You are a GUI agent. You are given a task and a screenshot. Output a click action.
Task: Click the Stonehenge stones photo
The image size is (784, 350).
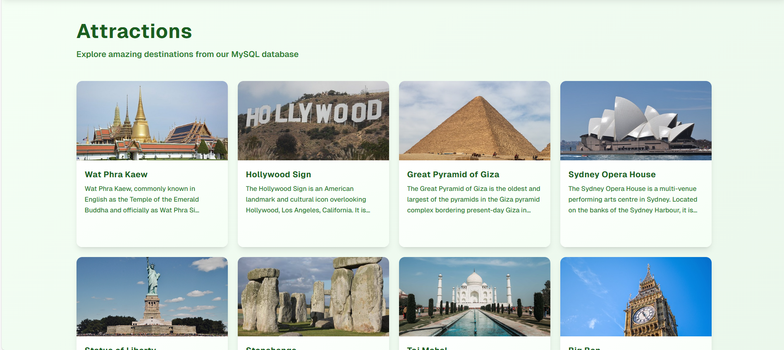[313, 296]
